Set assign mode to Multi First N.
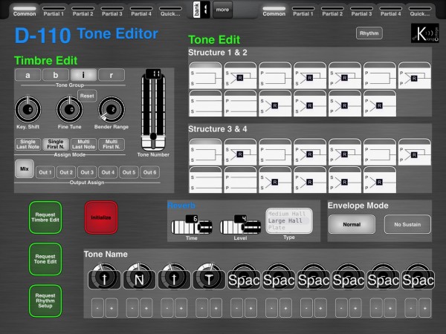 [x=111, y=144]
